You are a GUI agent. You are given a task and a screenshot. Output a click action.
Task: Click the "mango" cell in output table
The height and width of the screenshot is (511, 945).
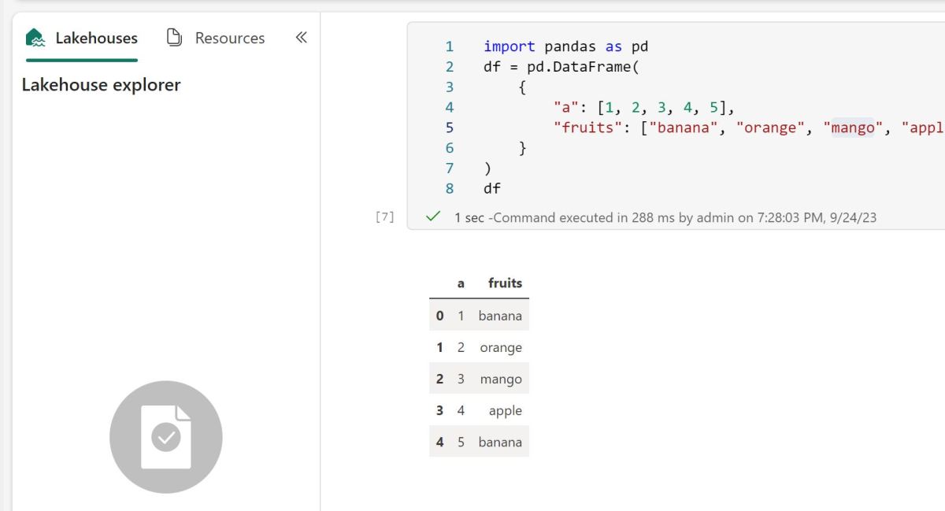click(x=501, y=379)
